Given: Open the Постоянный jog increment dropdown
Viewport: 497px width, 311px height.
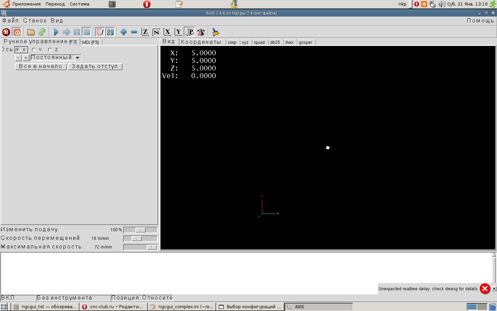Looking at the screenshot, I should (56, 58).
